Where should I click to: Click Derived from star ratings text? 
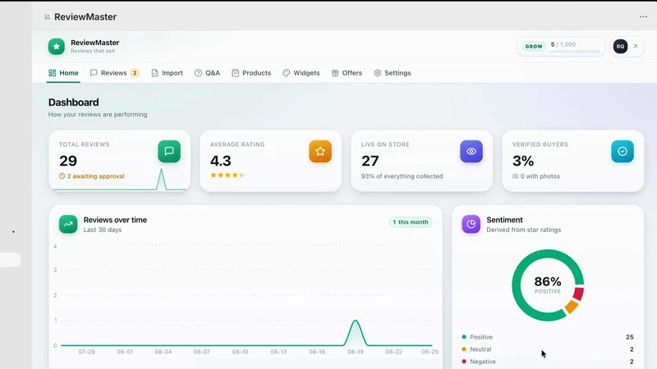point(523,230)
